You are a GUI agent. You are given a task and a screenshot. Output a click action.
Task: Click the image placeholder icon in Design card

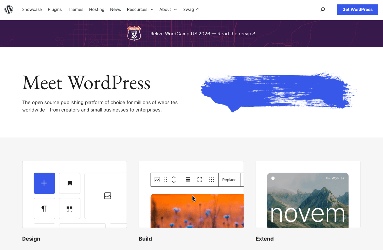point(108,196)
